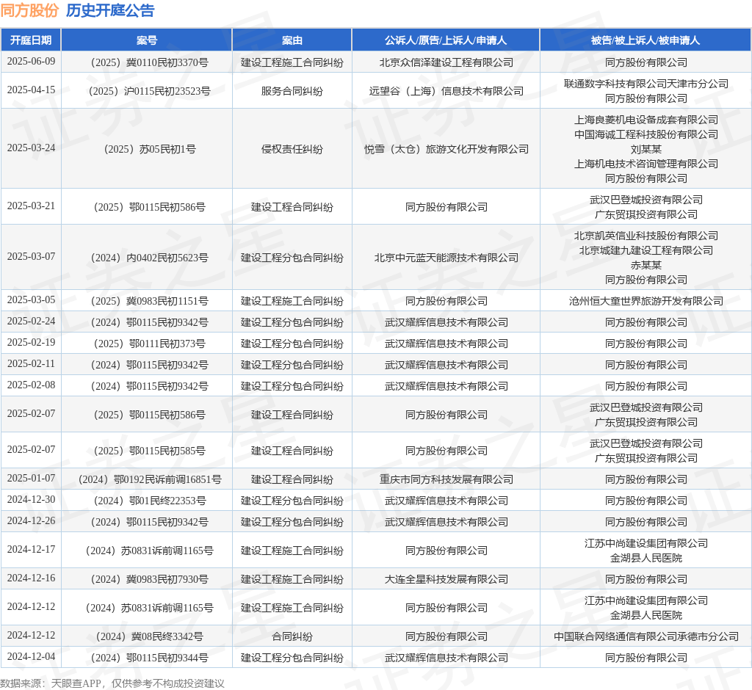Click case number (2025)沪0115民初23523号

click(x=150, y=91)
